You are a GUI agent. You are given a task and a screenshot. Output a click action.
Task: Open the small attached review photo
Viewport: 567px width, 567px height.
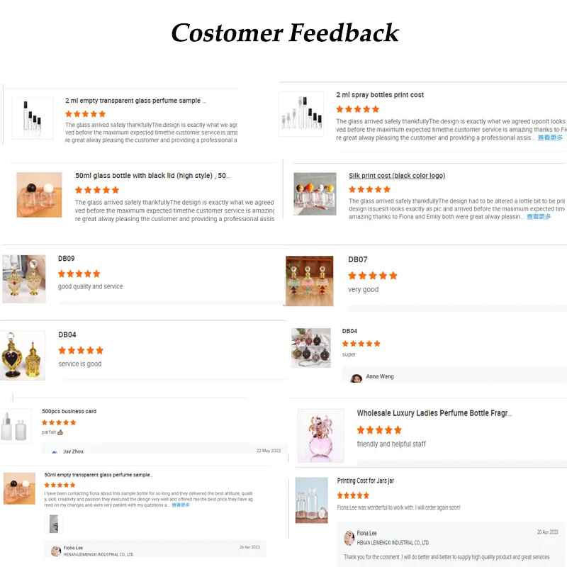point(54,524)
